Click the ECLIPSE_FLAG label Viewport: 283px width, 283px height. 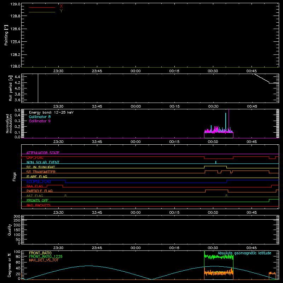coord(39,181)
